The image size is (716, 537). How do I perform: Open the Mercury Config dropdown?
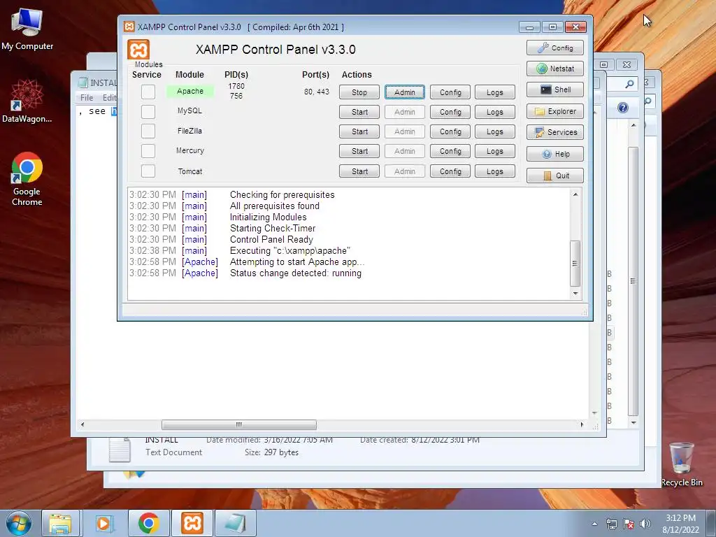pyautogui.click(x=450, y=151)
